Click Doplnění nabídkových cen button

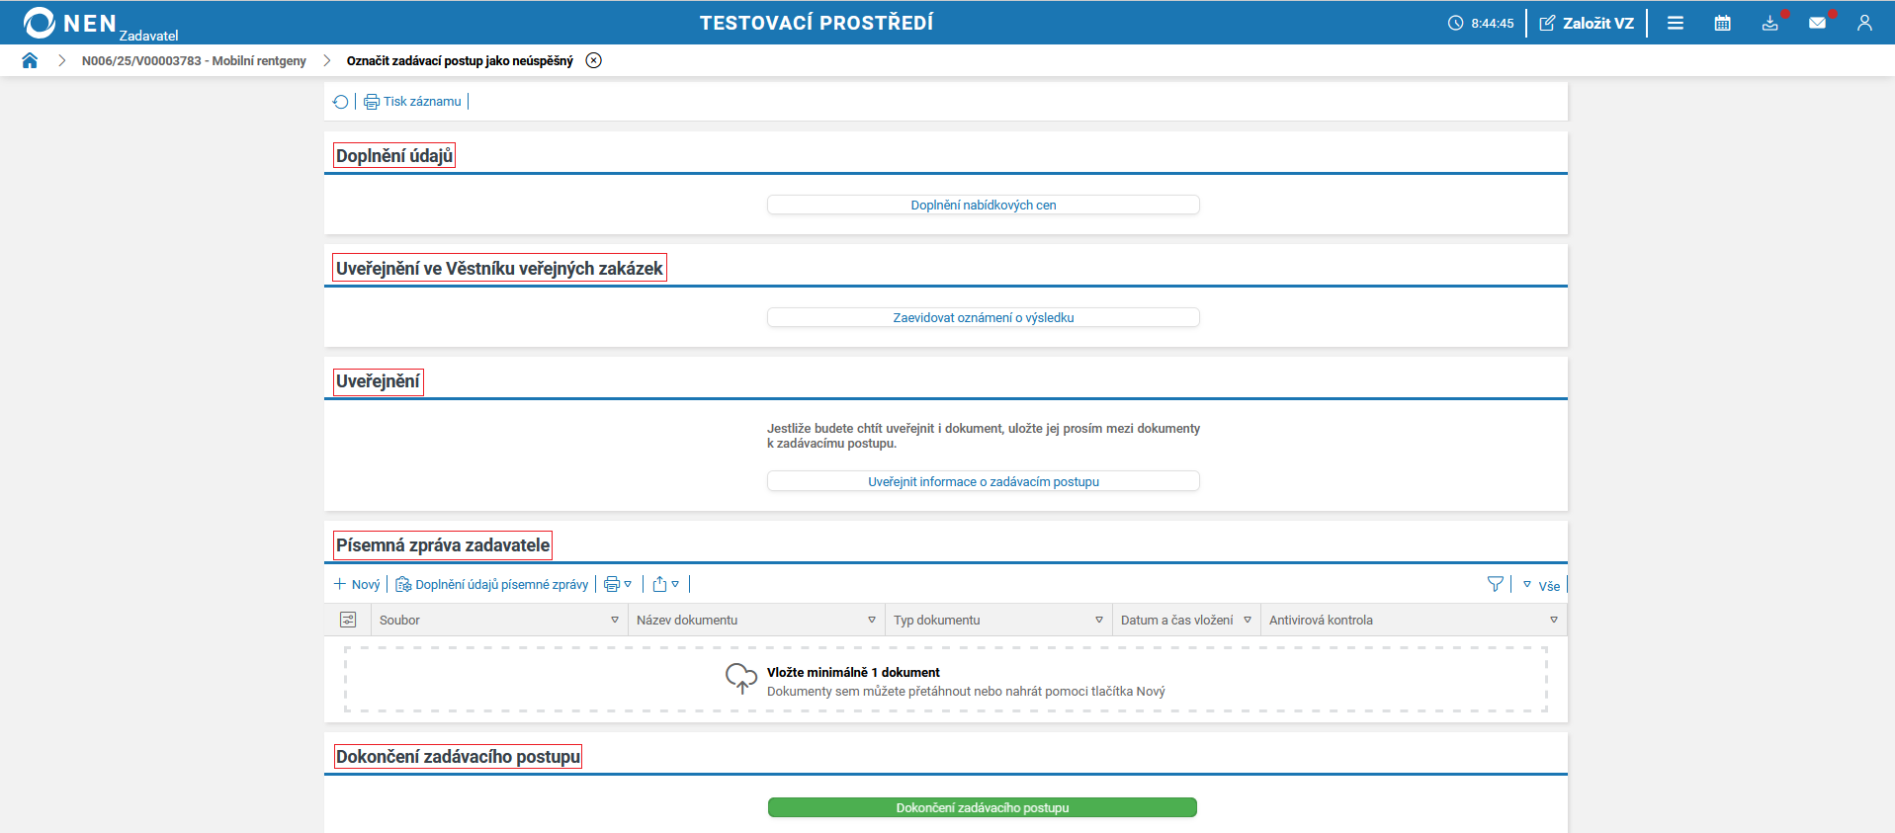(984, 205)
